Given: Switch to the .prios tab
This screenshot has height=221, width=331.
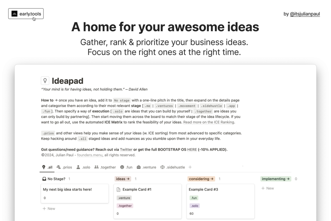Looking at the screenshot, I should [64, 167].
